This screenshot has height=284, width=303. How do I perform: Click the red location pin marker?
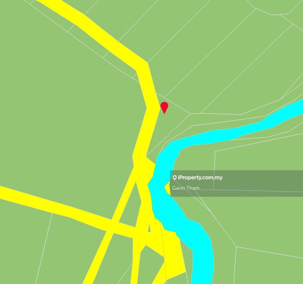coord(164,108)
